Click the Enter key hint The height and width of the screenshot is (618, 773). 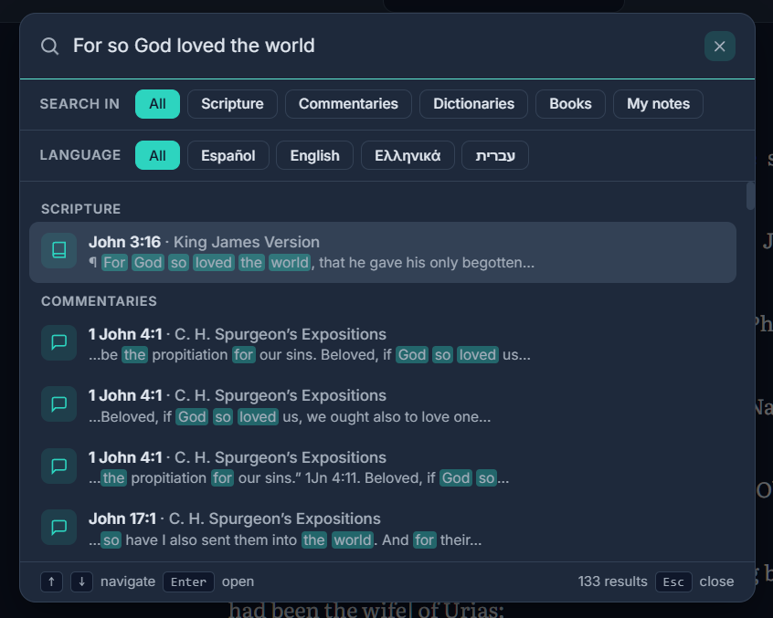[188, 581]
